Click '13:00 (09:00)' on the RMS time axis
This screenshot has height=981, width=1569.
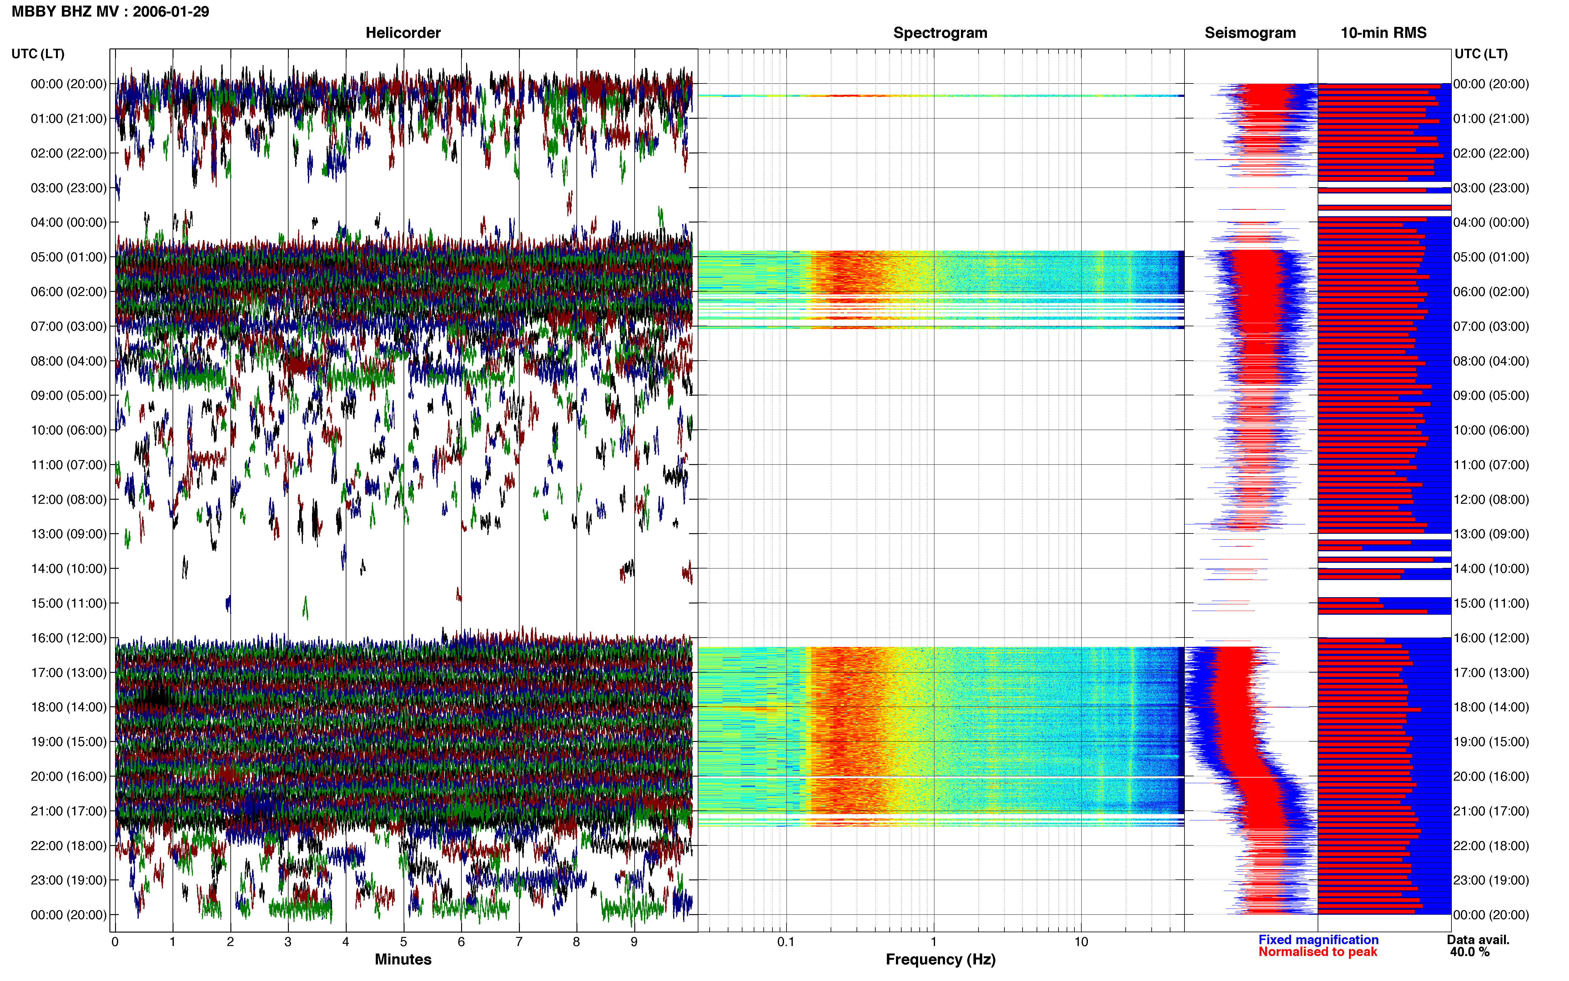[x=1491, y=534]
